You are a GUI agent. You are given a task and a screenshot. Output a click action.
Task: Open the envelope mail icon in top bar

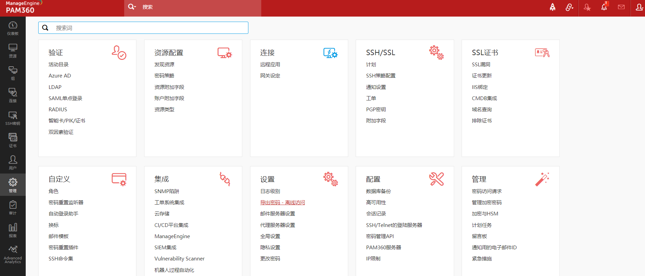point(621,7)
